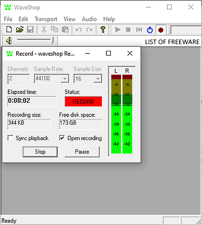Click the Channels input field
Screen dimensions: 202x225
18,79
